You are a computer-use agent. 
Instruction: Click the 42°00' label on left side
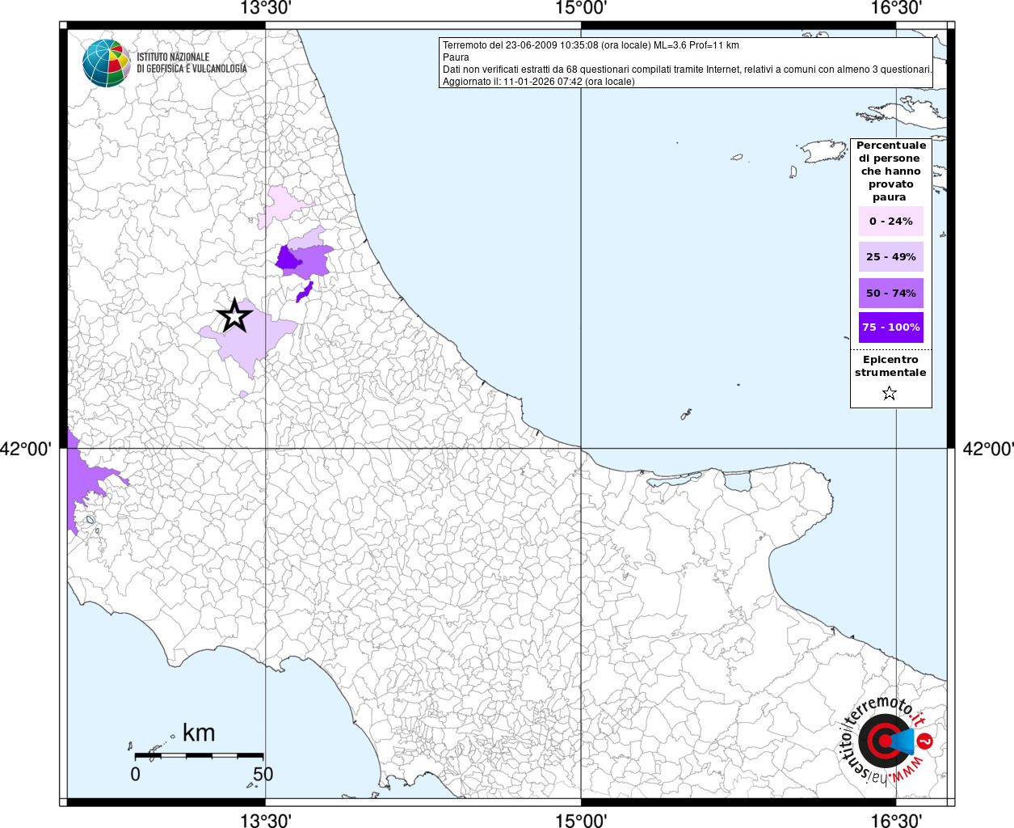point(26,449)
